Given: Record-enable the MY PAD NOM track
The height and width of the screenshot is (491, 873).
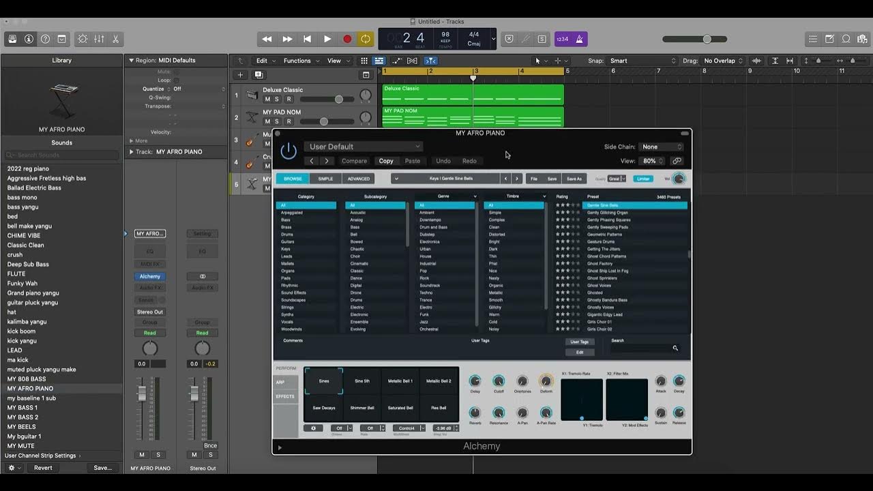Looking at the screenshot, I should pyautogui.click(x=288, y=121).
